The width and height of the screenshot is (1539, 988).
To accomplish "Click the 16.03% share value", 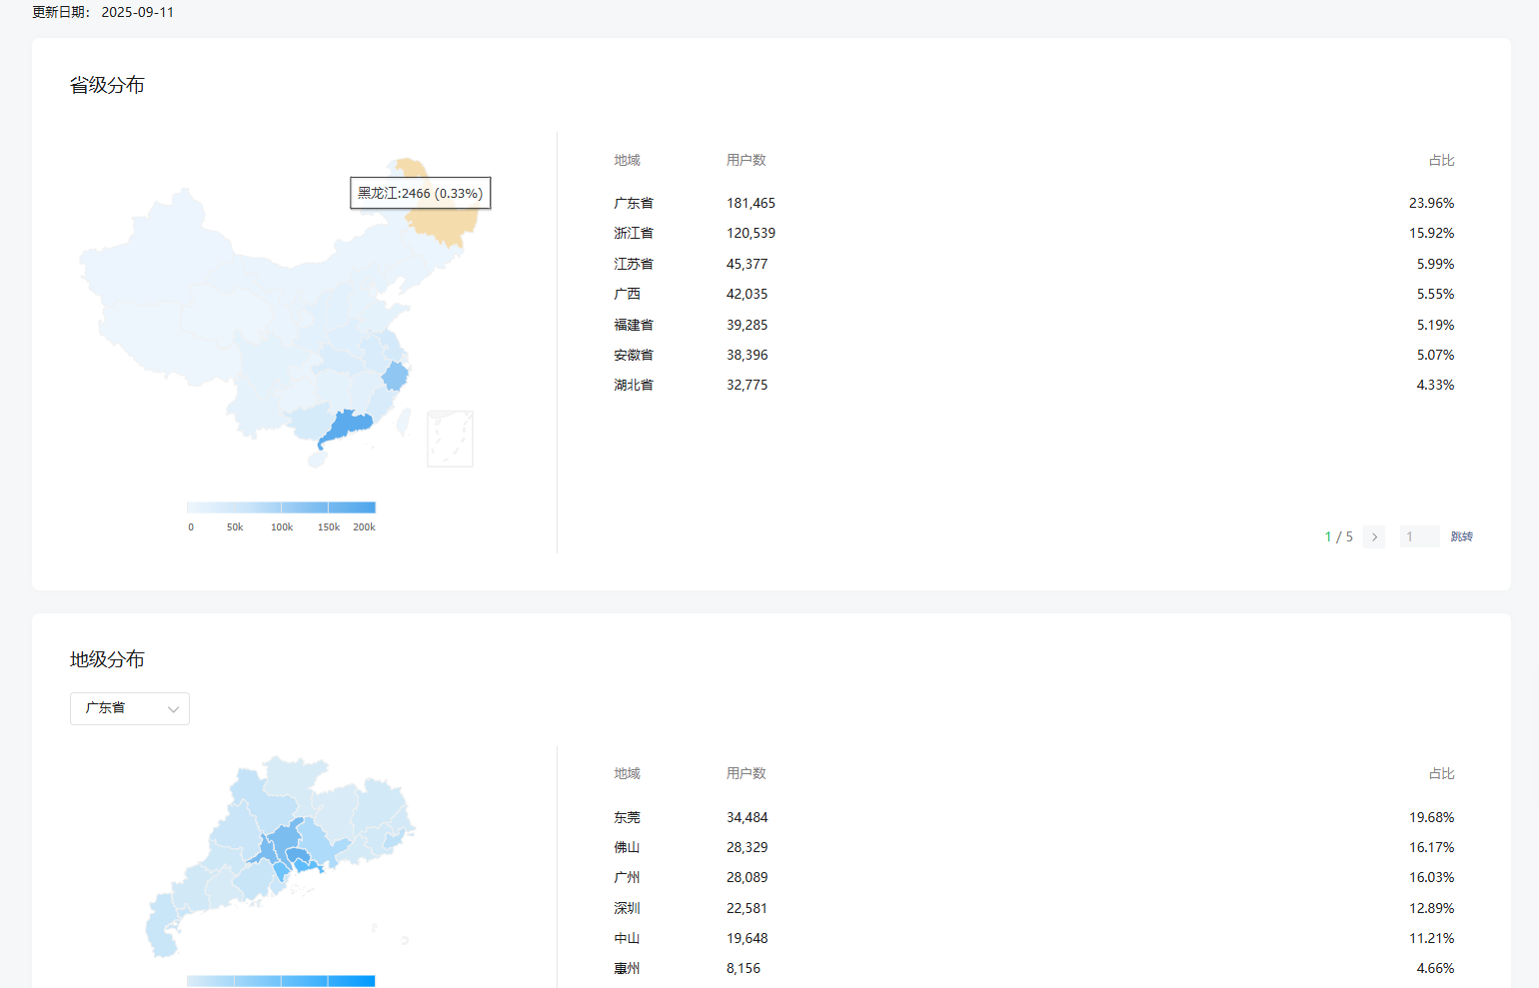I will click(1431, 877).
